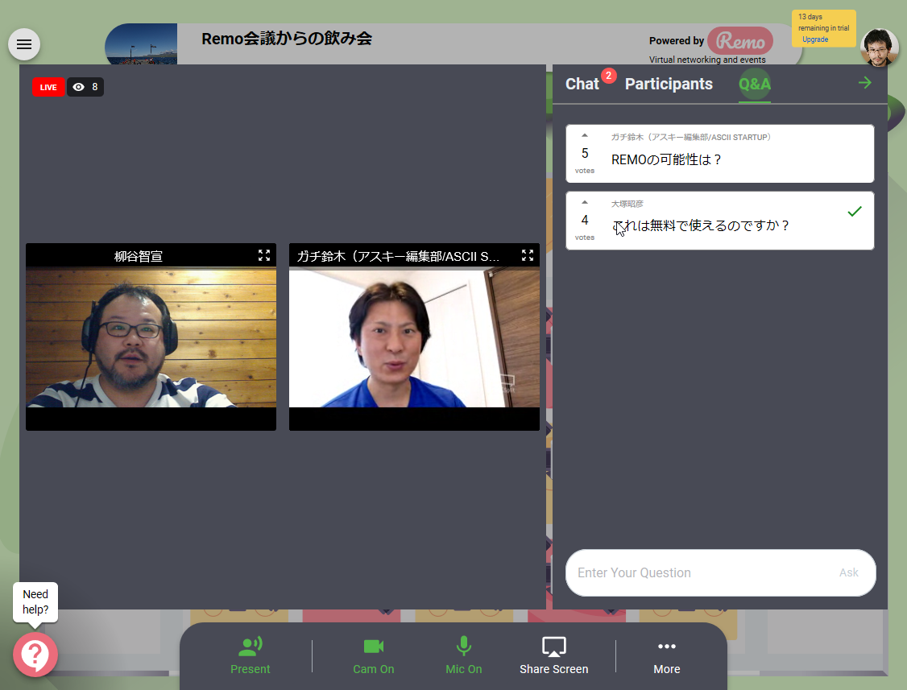This screenshot has height=690, width=907.
Task: Click the viewer count eye icon
Action: (79, 87)
